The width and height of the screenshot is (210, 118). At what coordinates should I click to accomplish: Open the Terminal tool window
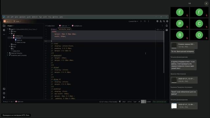[x=4, y=89]
